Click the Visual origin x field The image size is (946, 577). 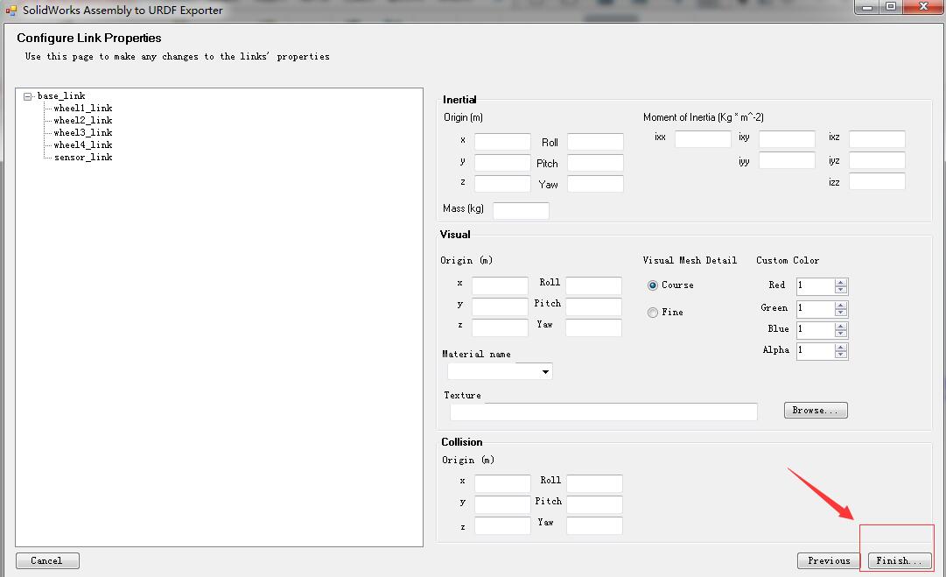(x=501, y=285)
